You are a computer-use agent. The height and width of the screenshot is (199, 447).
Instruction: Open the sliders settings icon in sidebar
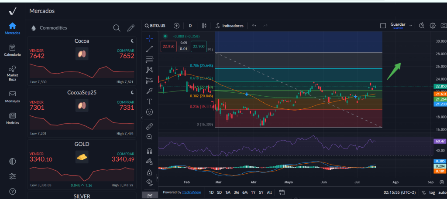[x=13, y=176]
